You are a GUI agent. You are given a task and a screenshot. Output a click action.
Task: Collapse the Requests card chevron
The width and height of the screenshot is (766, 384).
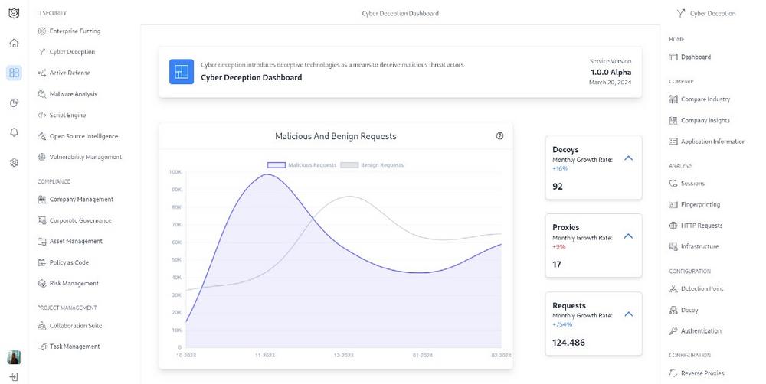click(628, 314)
